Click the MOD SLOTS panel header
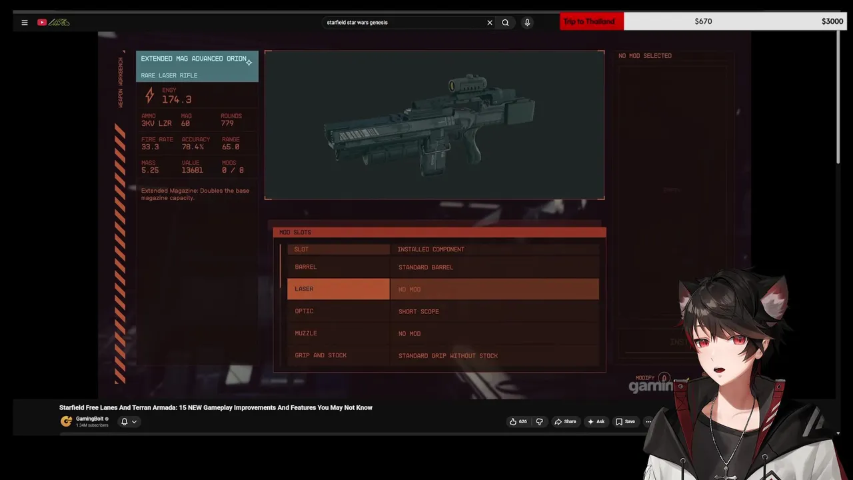Screen dimensions: 853x480 point(439,232)
